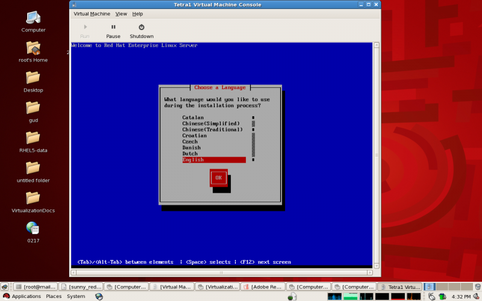Open the Places menu in panel

pos(54,296)
